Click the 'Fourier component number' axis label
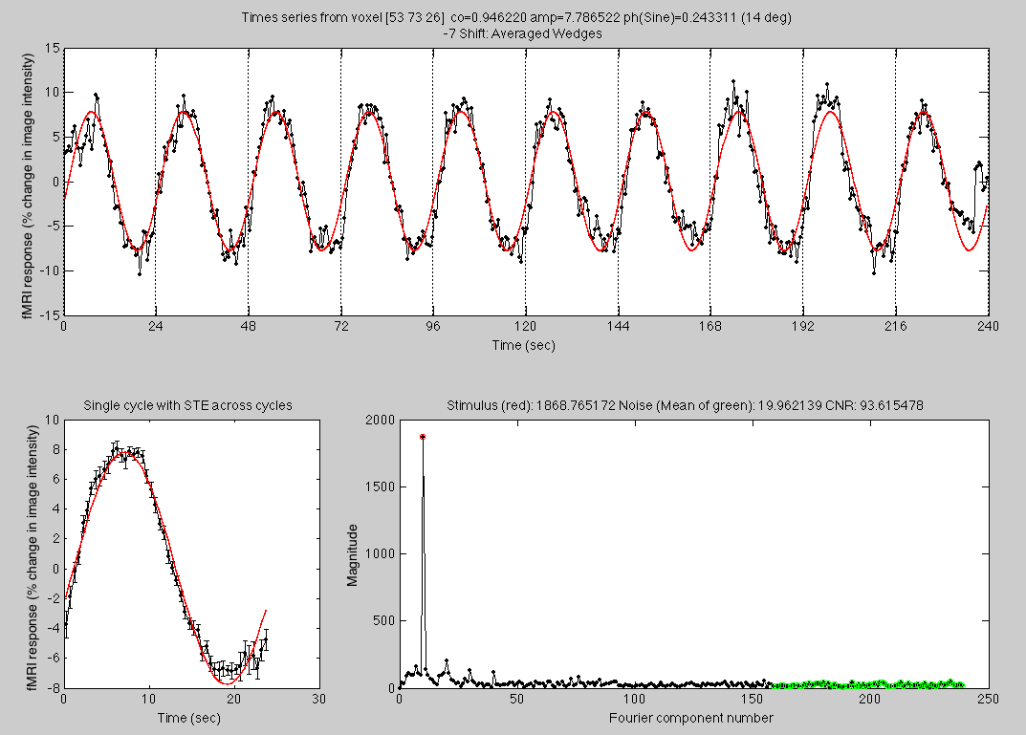The image size is (1026, 735). coord(692,718)
